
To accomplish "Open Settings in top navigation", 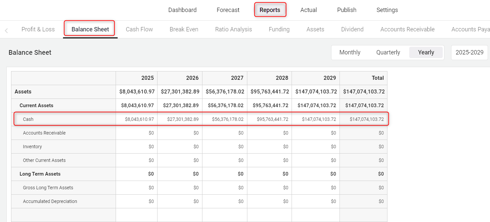I will pyautogui.click(x=387, y=10).
